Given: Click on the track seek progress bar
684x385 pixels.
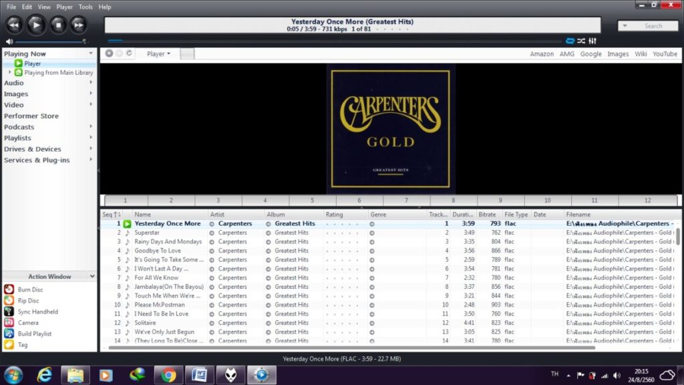Looking at the screenshot, I should coord(335,41).
